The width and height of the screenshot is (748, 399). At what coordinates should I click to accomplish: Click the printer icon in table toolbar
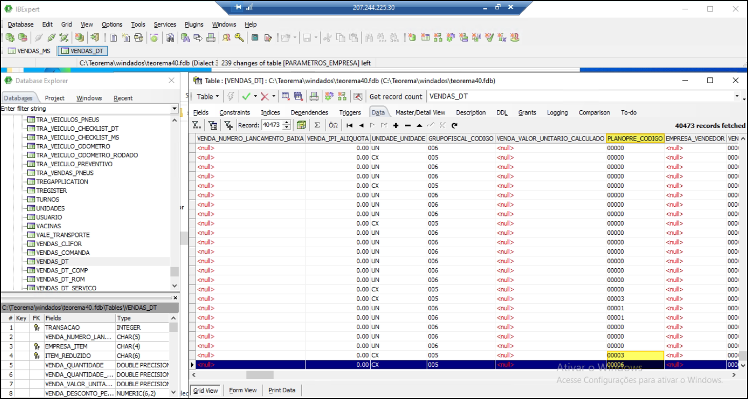pos(314,96)
